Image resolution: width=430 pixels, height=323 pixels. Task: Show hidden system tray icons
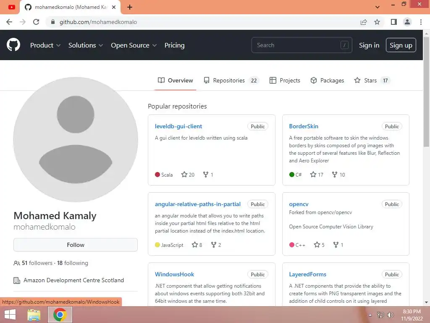[370, 315]
